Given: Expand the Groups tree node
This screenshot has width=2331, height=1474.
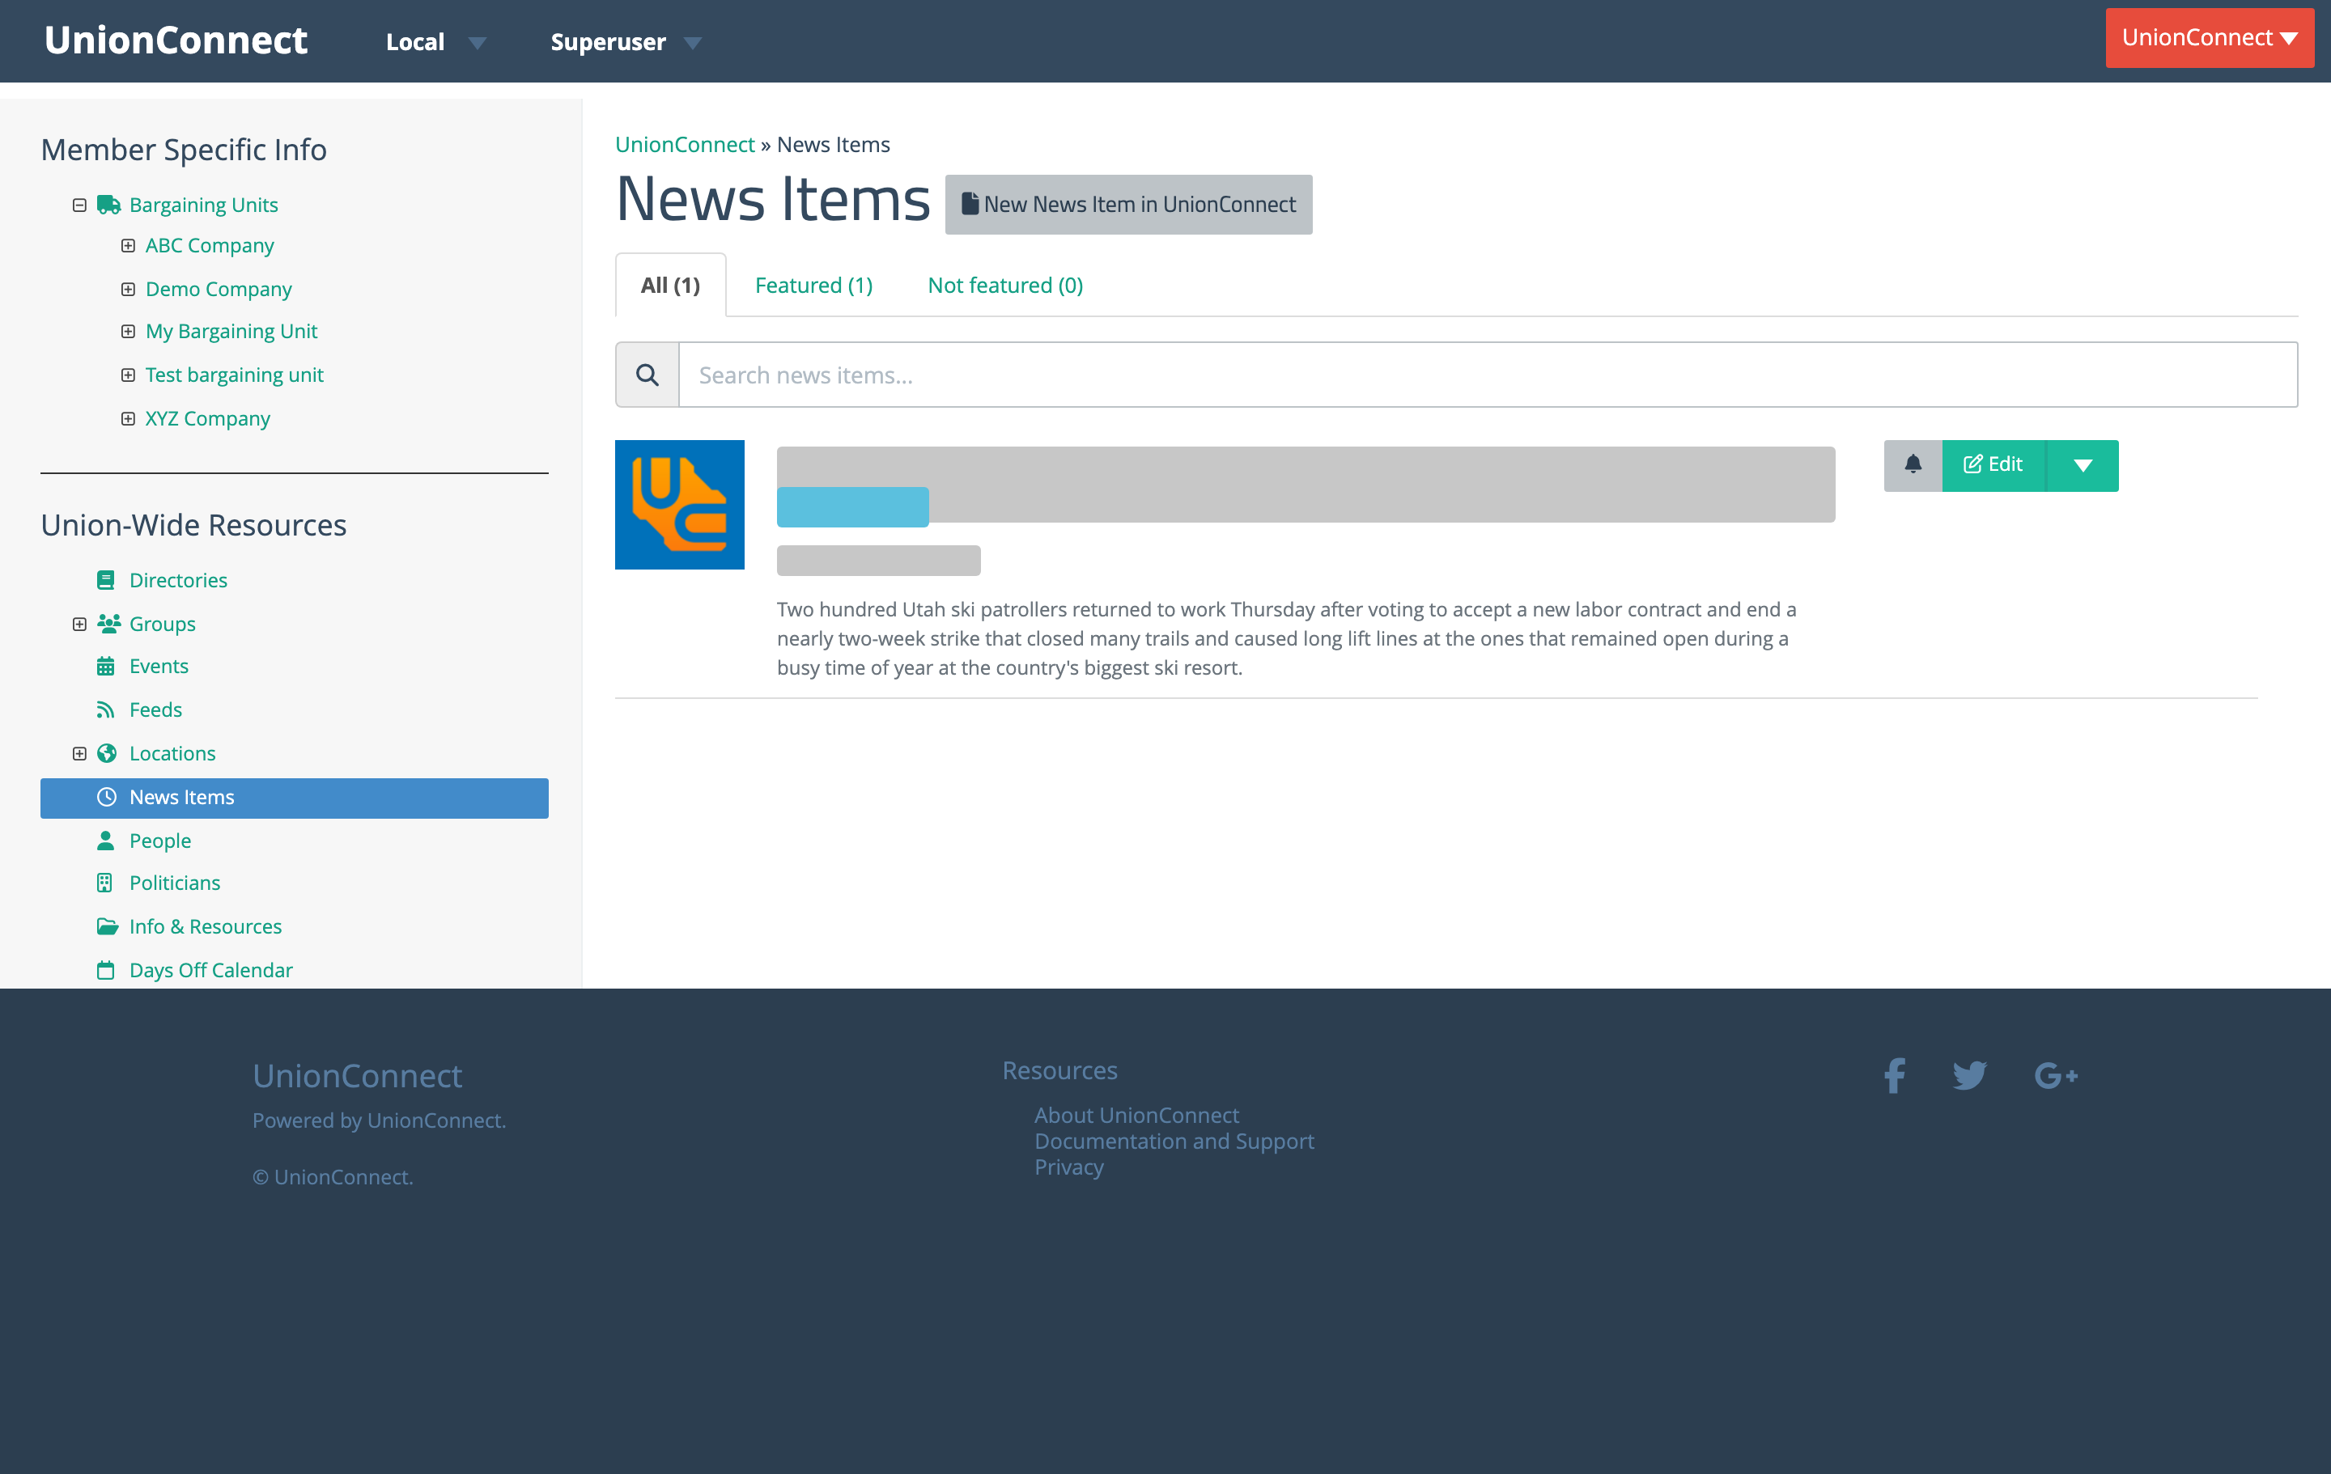Looking at the screenshot, I should pos(79,623).
